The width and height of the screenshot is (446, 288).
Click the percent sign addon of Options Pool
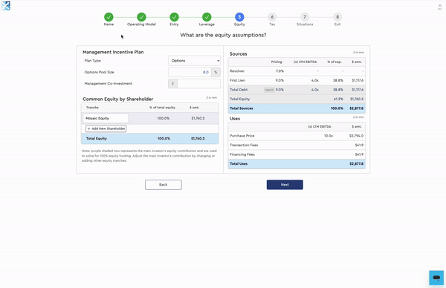click(216, 72)
